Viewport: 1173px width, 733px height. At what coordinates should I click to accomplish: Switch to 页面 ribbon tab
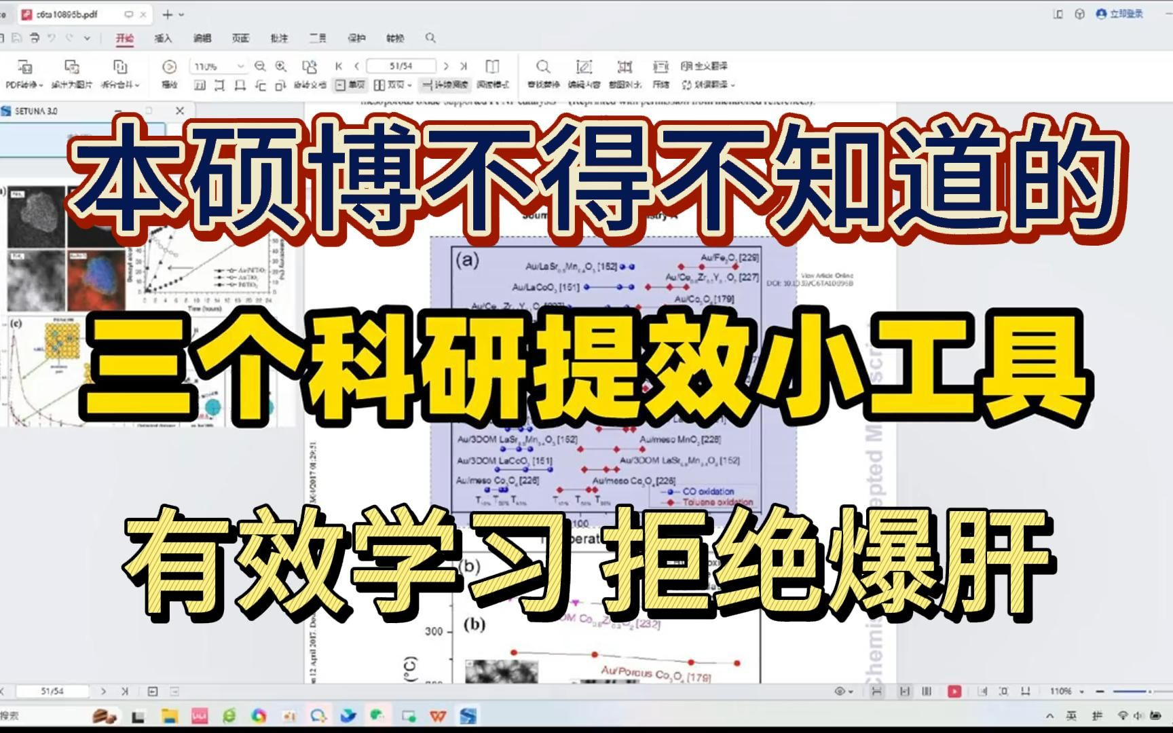click(x=241, y=38)
